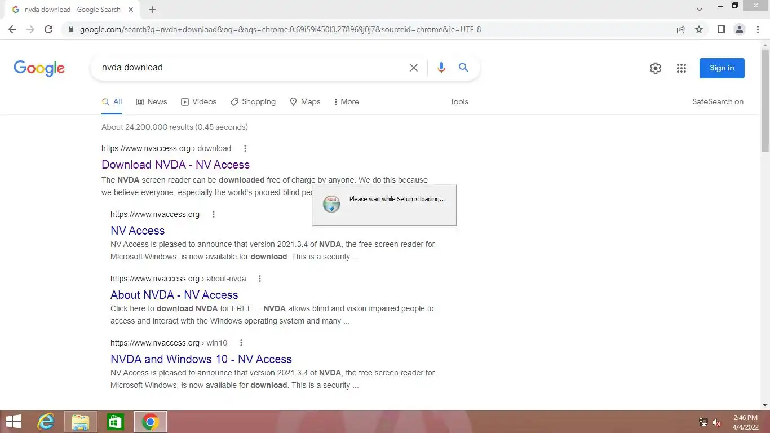Open the tab search chevron

click(x=700, y=10)
